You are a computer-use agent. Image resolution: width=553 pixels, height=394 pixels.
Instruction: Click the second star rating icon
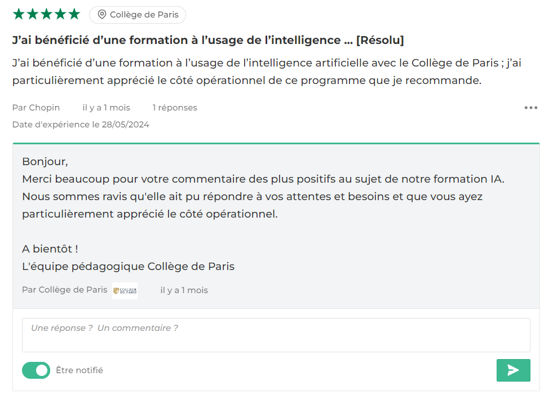32,14
